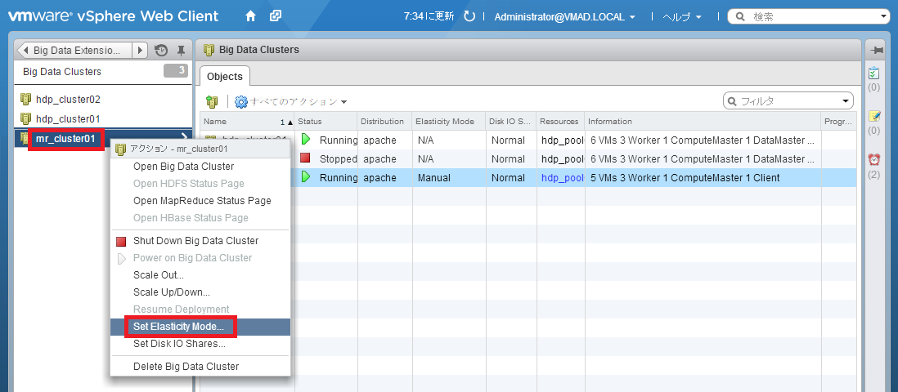Sort by the Information column header

tap(703, 122)
